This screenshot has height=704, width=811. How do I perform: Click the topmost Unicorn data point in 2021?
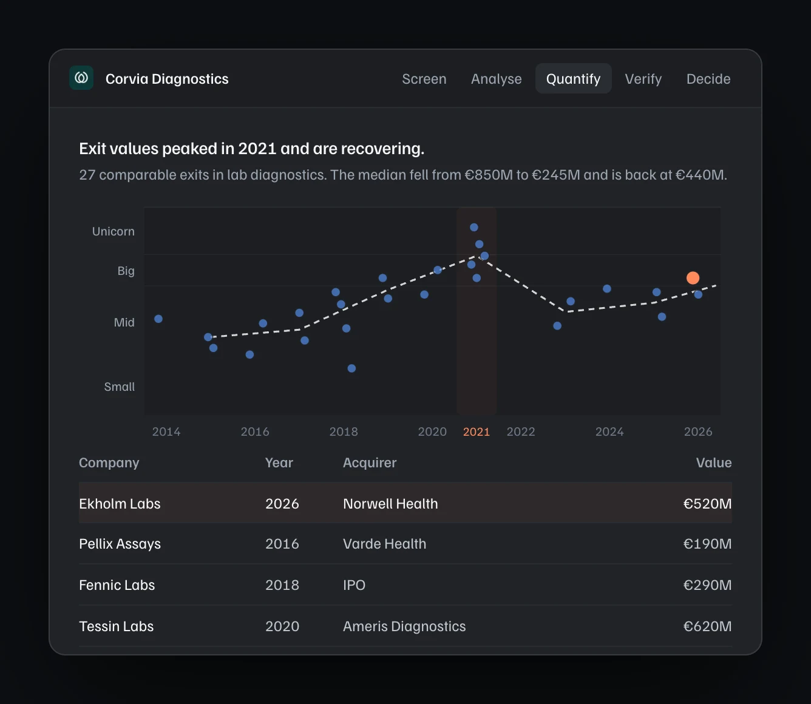474,228
